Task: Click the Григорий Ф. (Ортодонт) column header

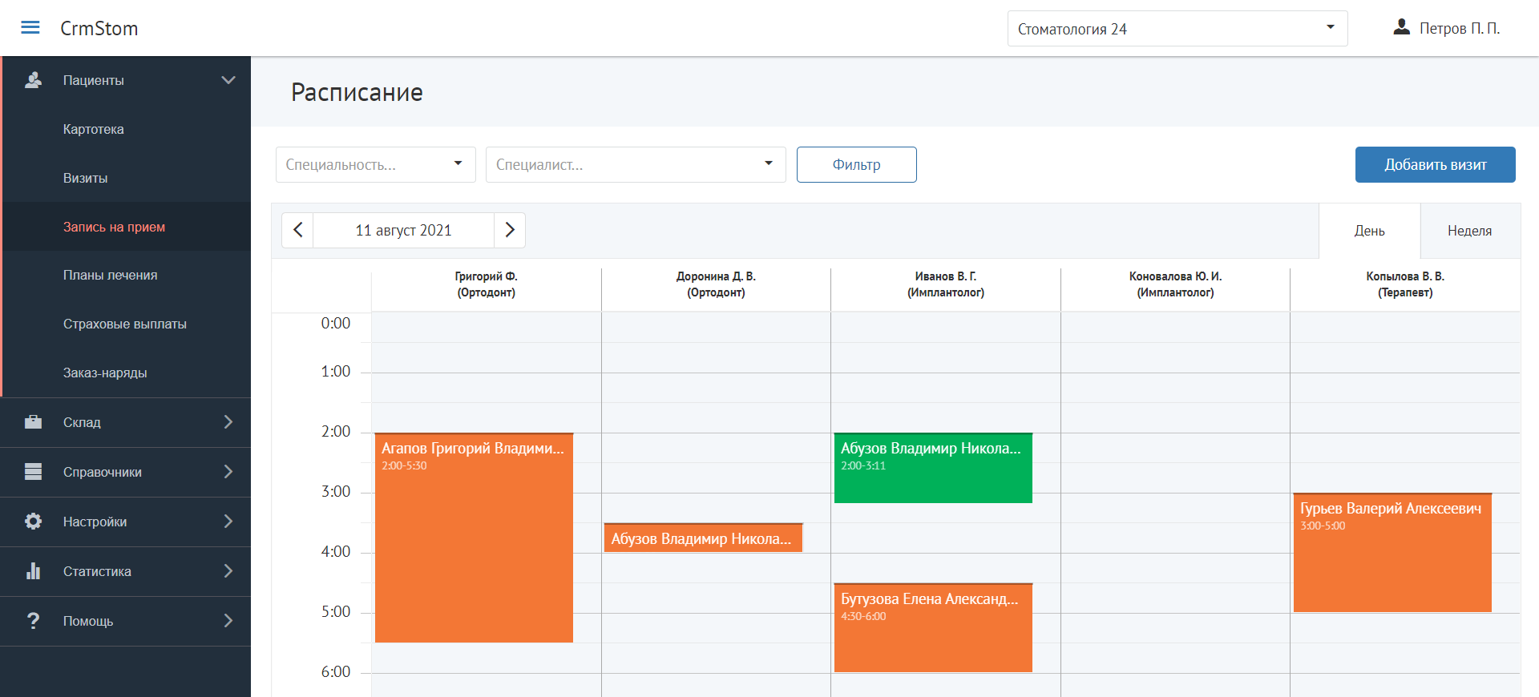Action: tap(487, 284)
